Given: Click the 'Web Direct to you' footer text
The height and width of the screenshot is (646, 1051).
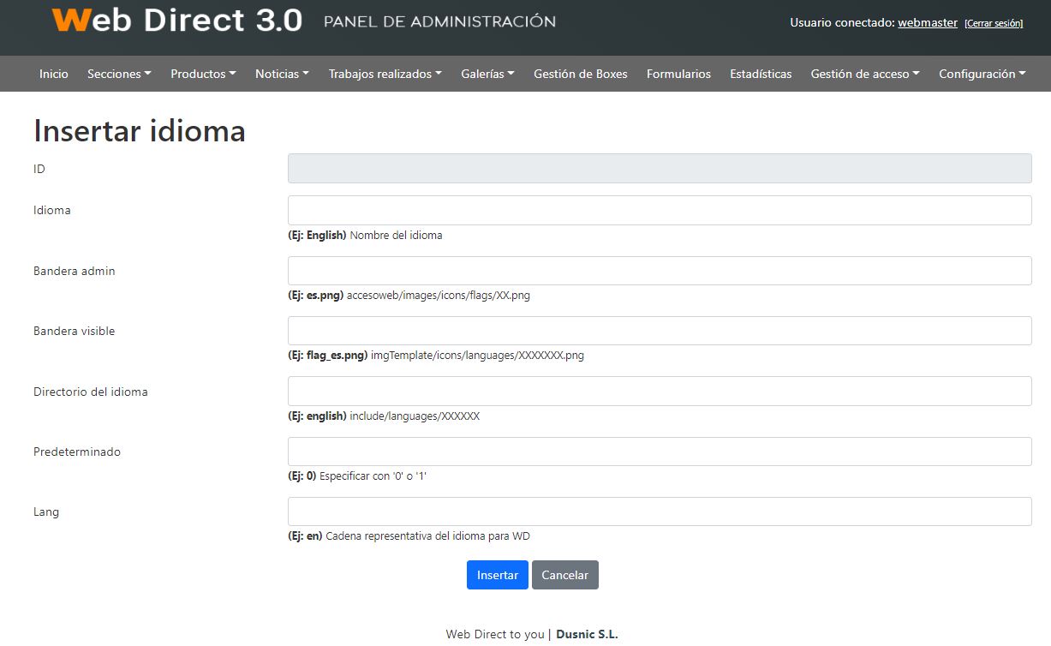Looking at the screenshot, I should (x=495, y=635).
